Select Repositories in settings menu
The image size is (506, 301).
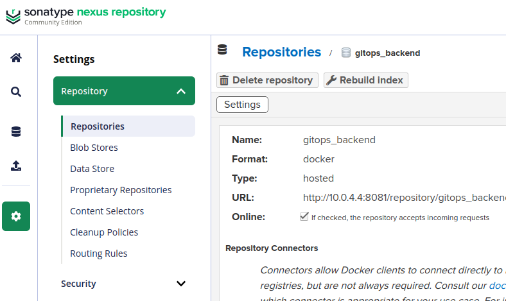point(128,126)
